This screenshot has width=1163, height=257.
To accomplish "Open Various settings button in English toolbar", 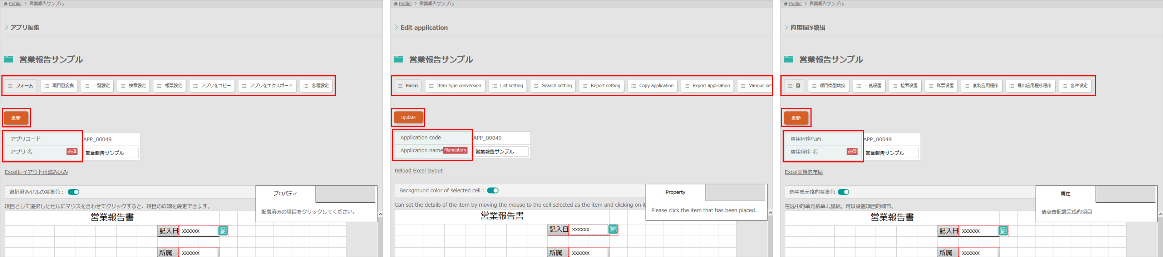I will [x=755, y=86].
